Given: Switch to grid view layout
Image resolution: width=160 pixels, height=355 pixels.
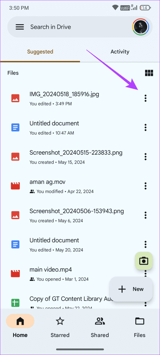Looking at the screenshot, I should 149,73.
